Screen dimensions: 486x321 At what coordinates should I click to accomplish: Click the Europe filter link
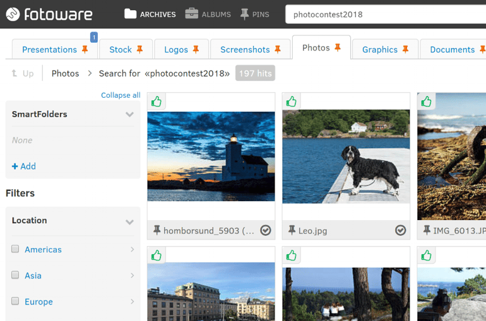click(x=39, y=301)
